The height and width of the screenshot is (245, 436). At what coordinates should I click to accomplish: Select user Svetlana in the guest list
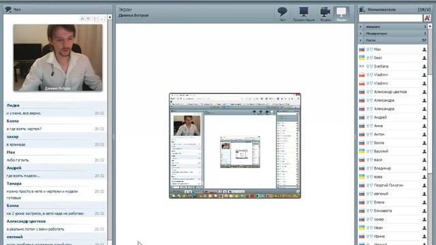click(x=392, y=67)
